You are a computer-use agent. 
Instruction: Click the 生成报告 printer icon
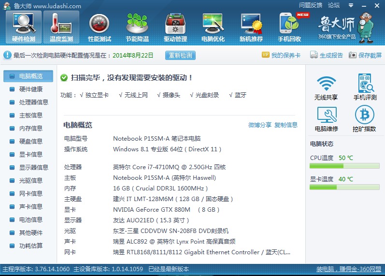tap(314, 55)
